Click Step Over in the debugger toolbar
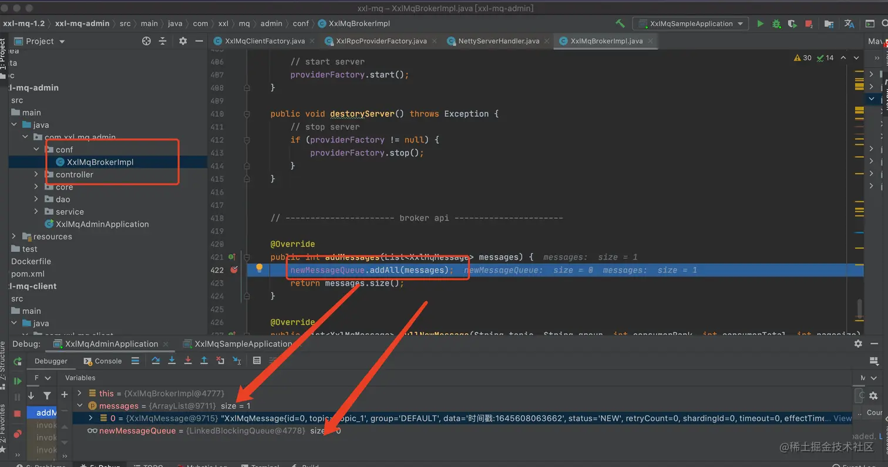The height and width of the screenshot is (467, 888). (x=156, y=360)
